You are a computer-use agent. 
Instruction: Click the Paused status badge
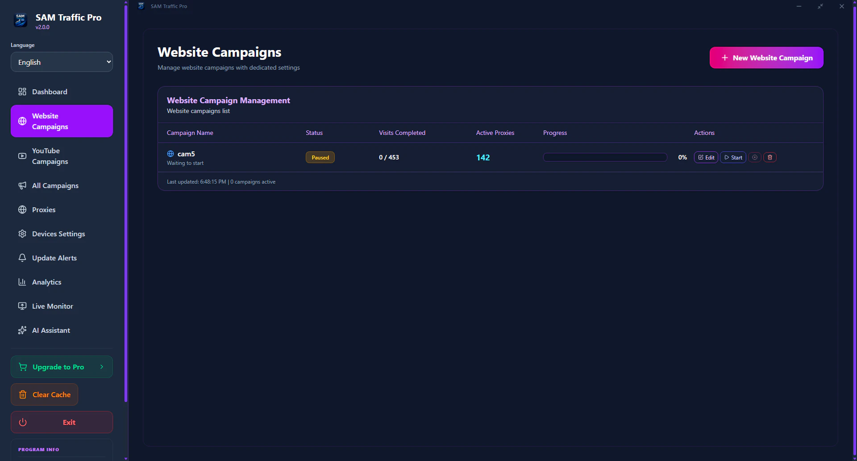pos(320,157)
